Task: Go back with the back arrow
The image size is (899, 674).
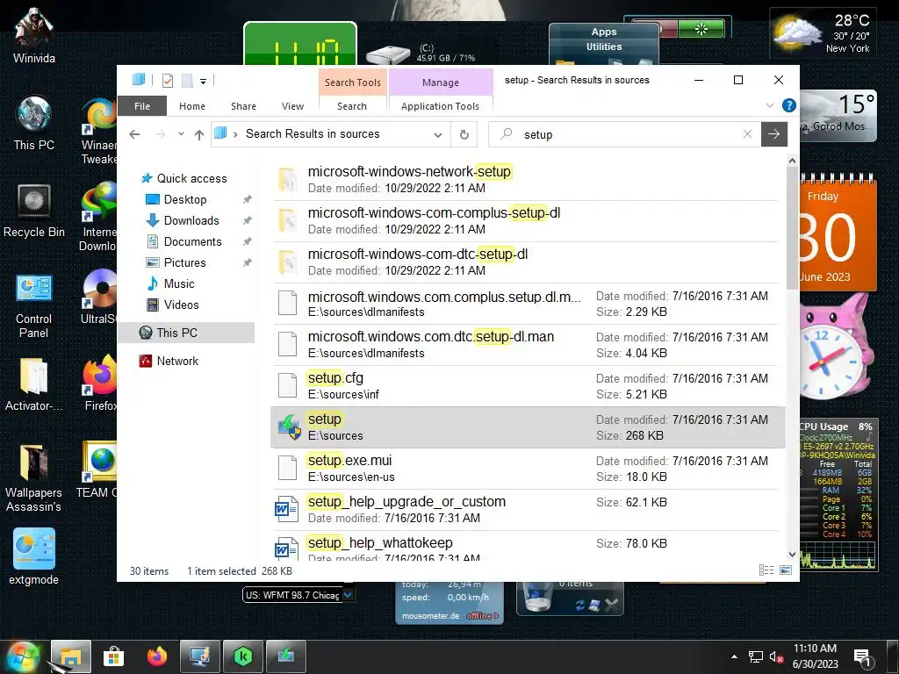Action: tap(134, 134)
